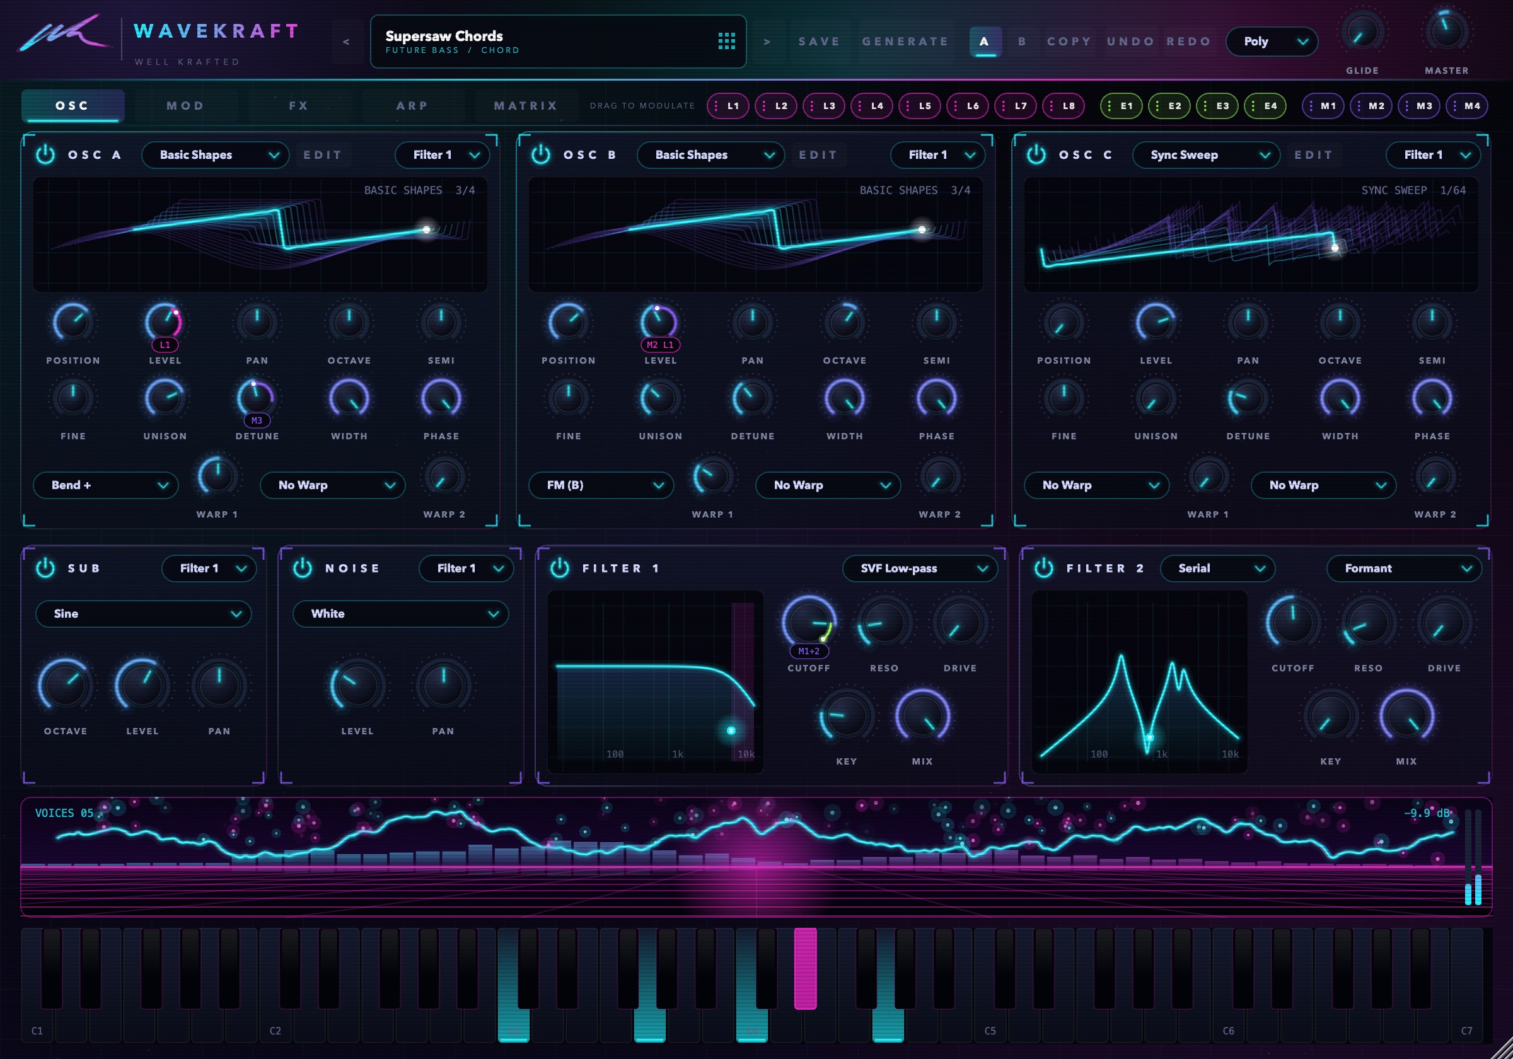Click the E3 envelope source chip

[1217, 105]
